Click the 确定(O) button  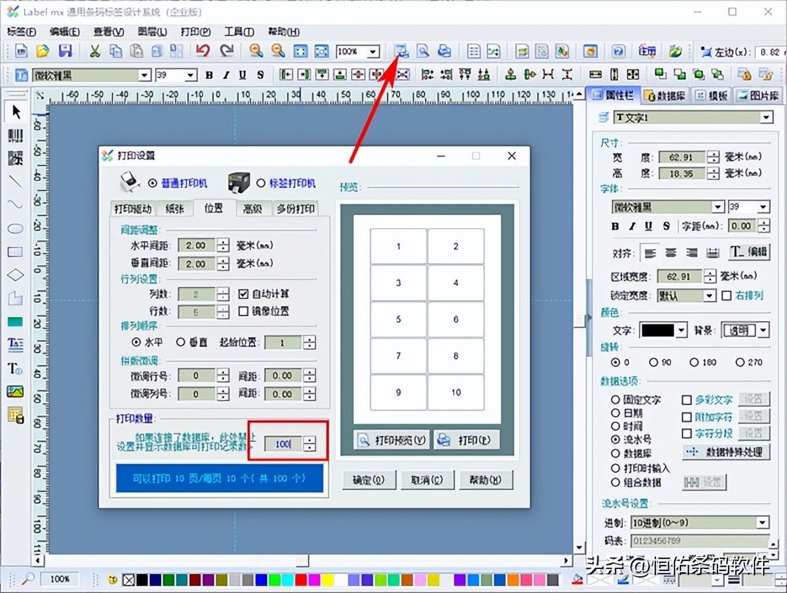coord(368,480)
